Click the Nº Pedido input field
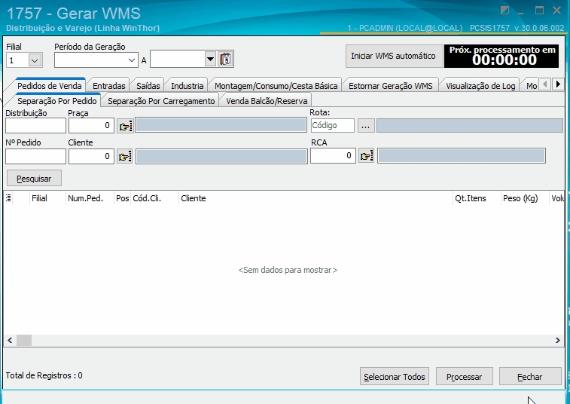 tap(35, 157)
